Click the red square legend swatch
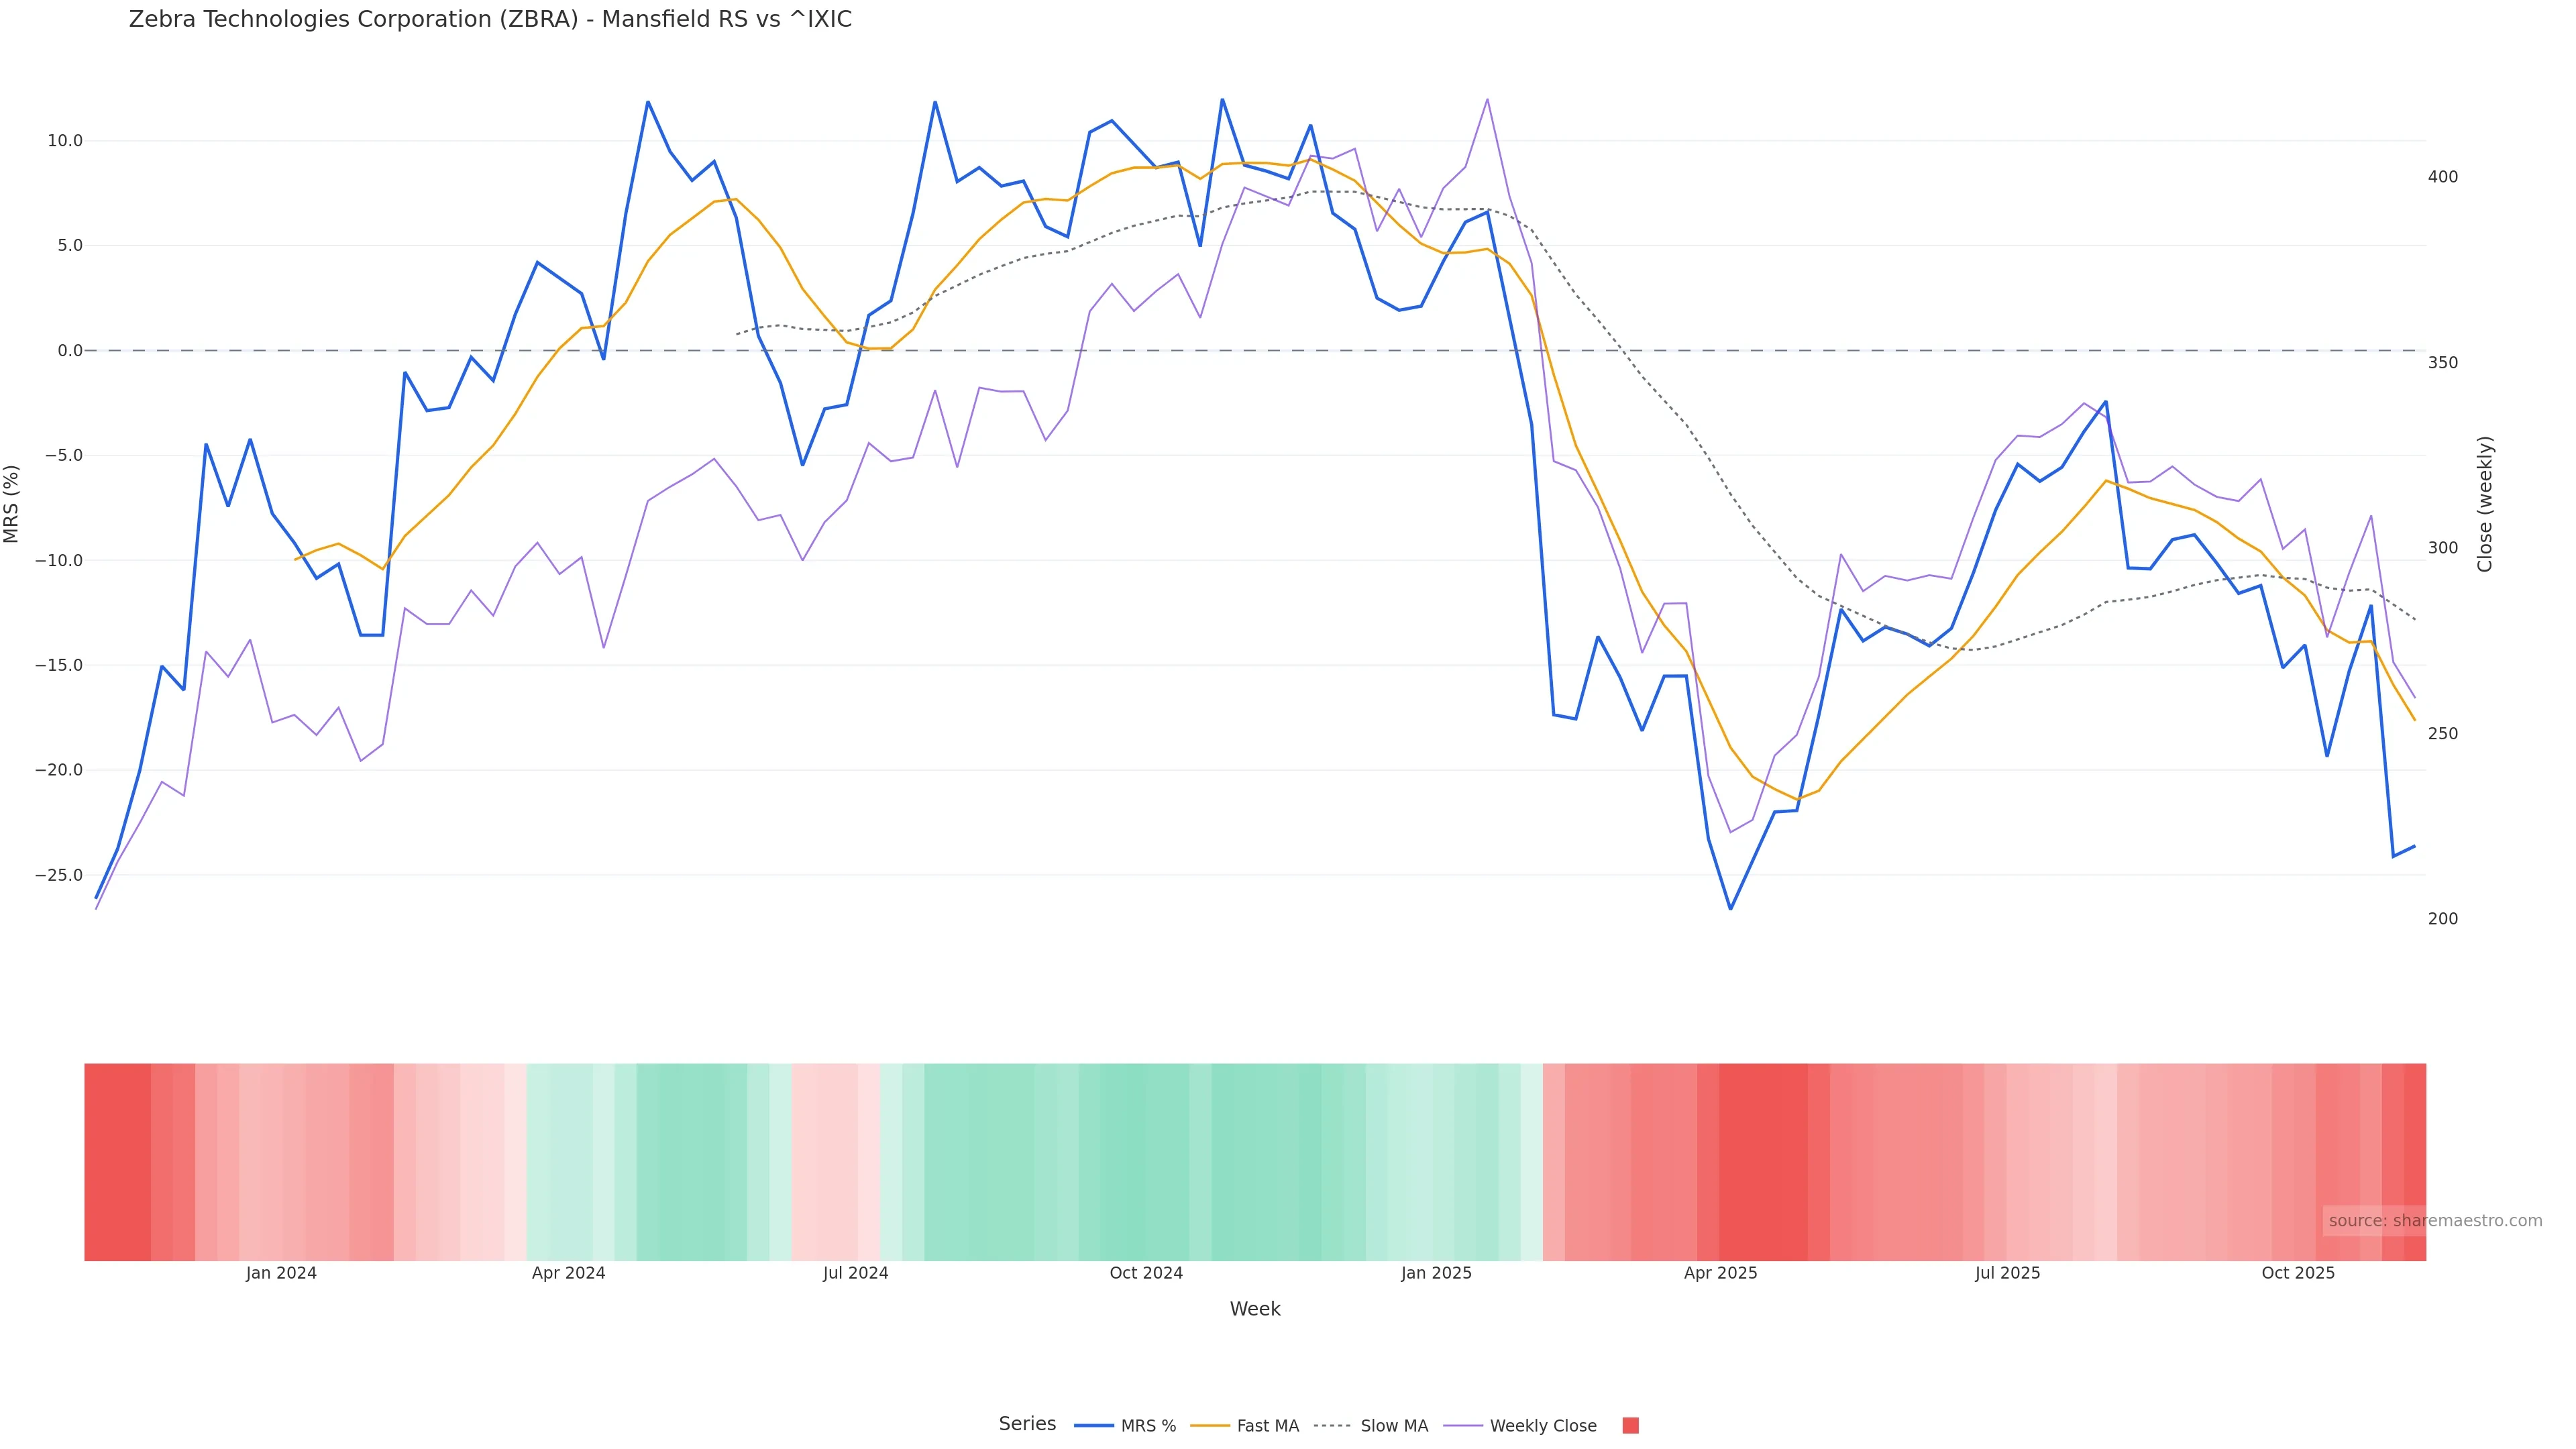Viewport: 2576px width, 1449px height. (x=1630, y=1426)
